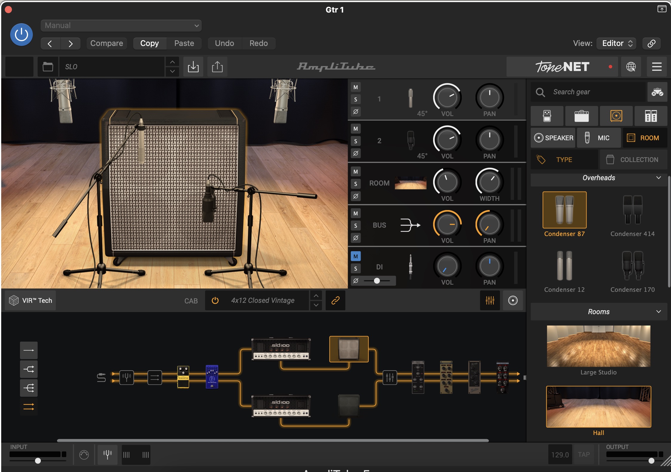Select the cabinet gear category icon
The height and width of the screenshot is (472, 671).
pyautogui.click(x=616, y=116)
